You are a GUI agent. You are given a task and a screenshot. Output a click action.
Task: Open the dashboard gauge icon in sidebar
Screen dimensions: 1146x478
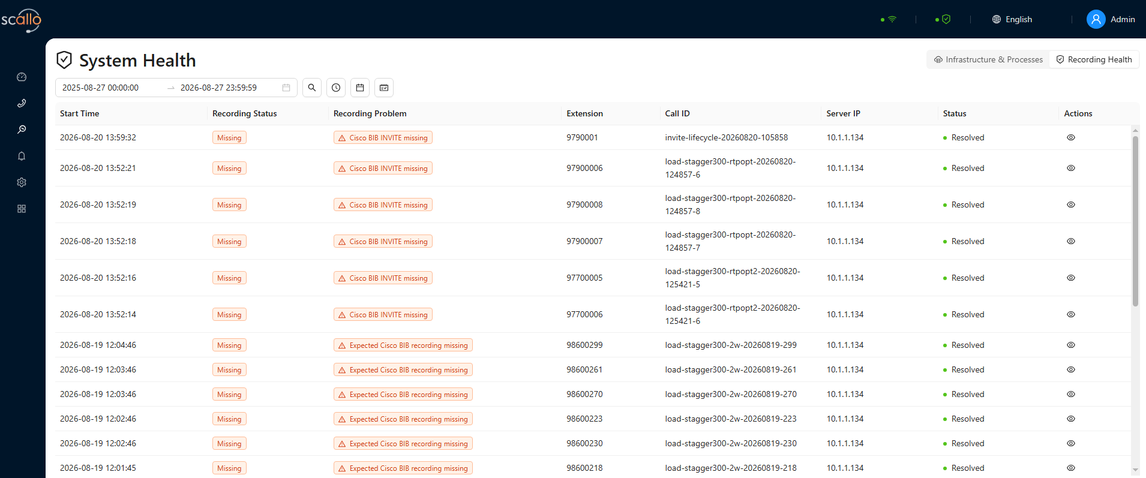[22, 77]
